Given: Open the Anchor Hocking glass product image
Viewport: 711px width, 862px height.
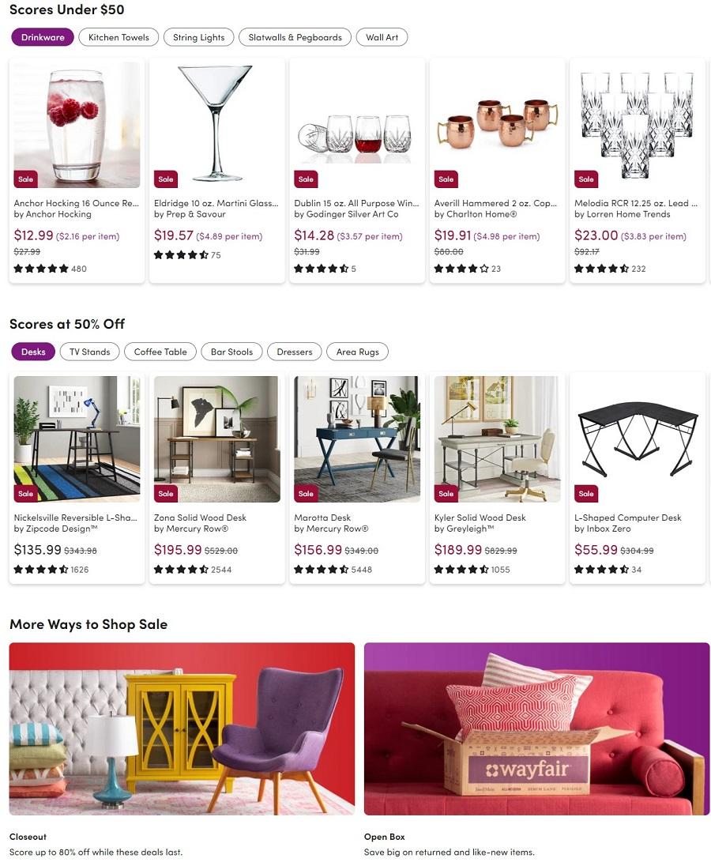Looking at the screenshot, I should pyautogui.click(x=77, y=125).
